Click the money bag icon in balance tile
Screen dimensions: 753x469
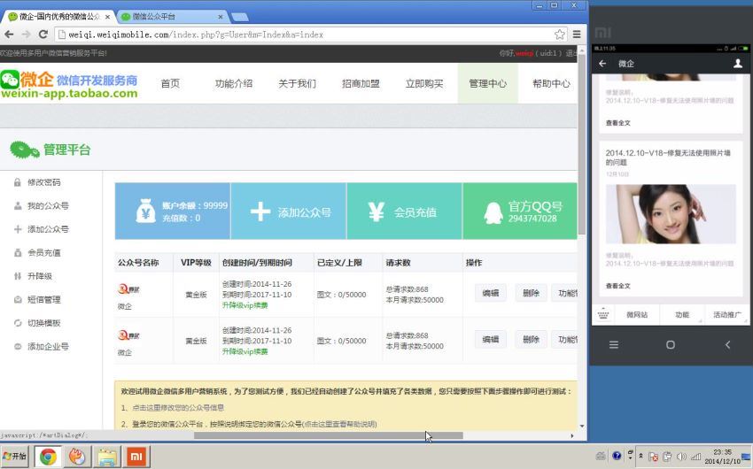(145, 211)
